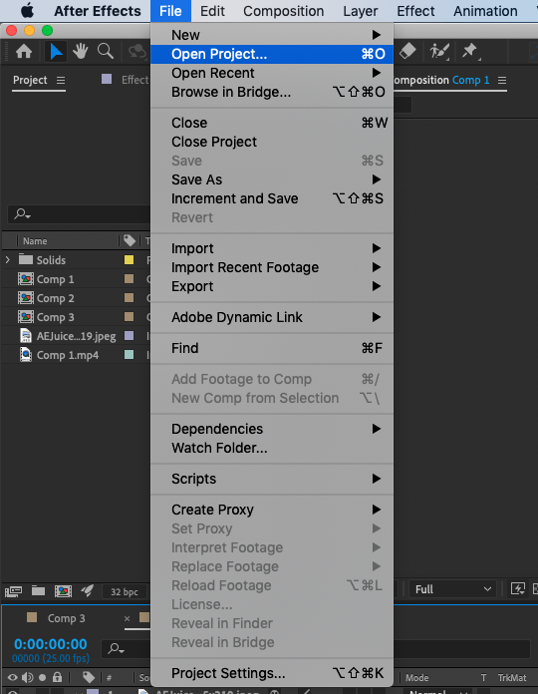Toggle the lock column icon in timeline

[57, 677]
